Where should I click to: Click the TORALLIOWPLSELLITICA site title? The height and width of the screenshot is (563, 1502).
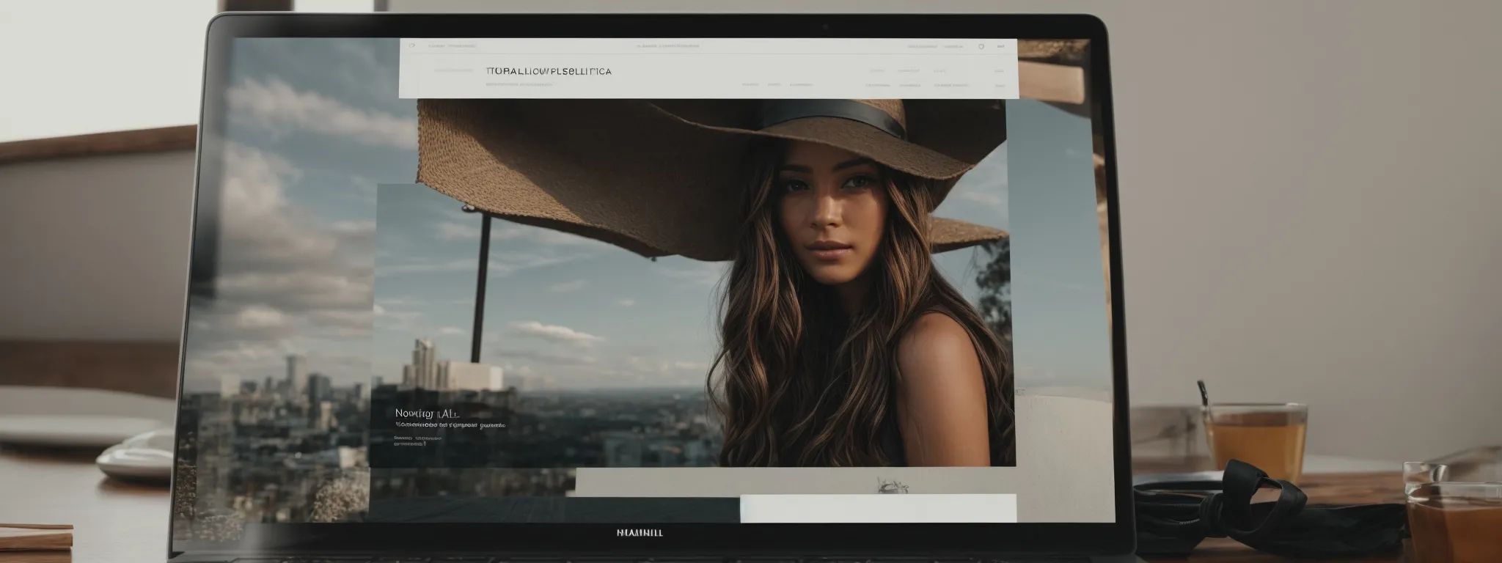[548, 72]
